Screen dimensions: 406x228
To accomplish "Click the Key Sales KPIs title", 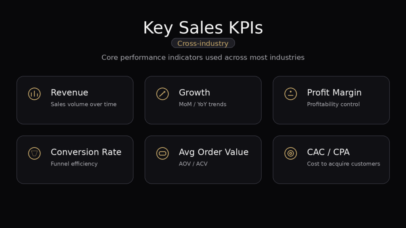I will click(x=203, y=28).
